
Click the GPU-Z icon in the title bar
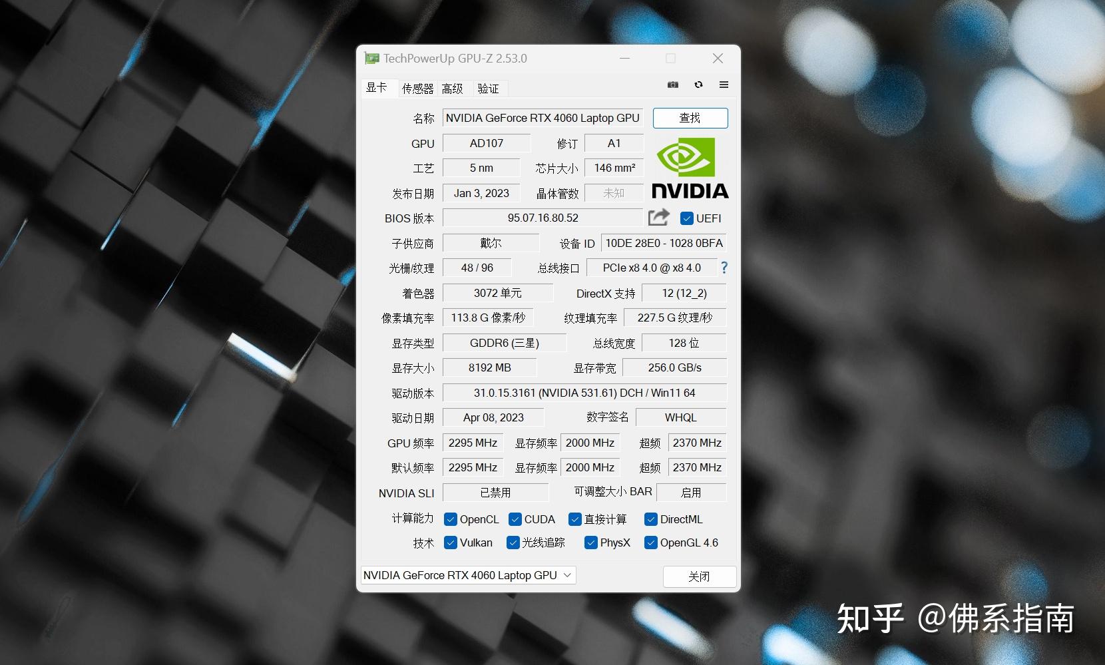[x=371, y=59]
